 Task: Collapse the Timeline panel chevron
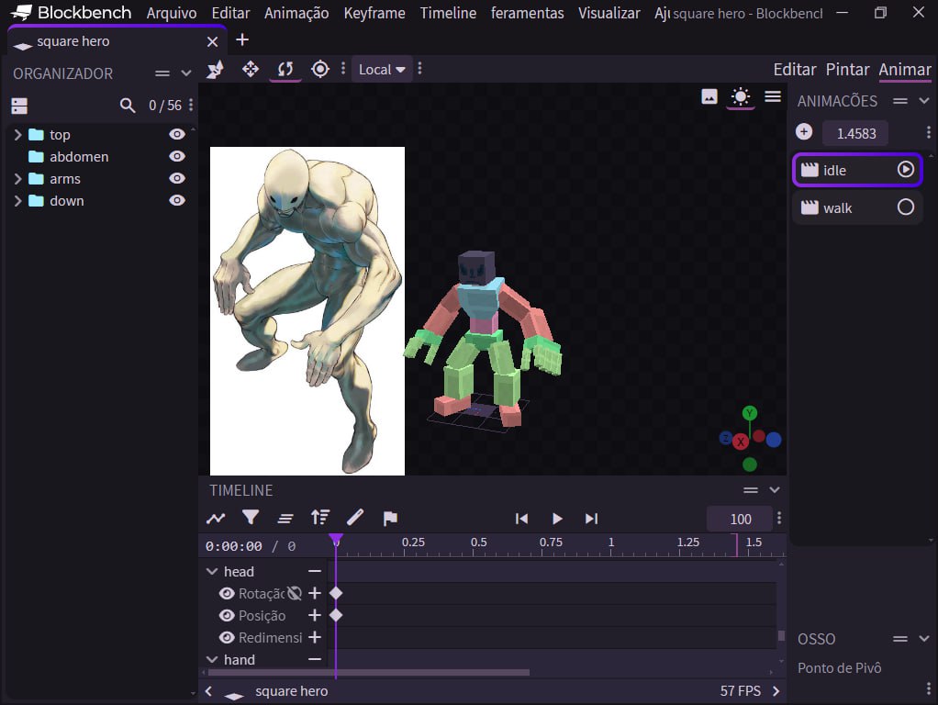pos(774,490)
